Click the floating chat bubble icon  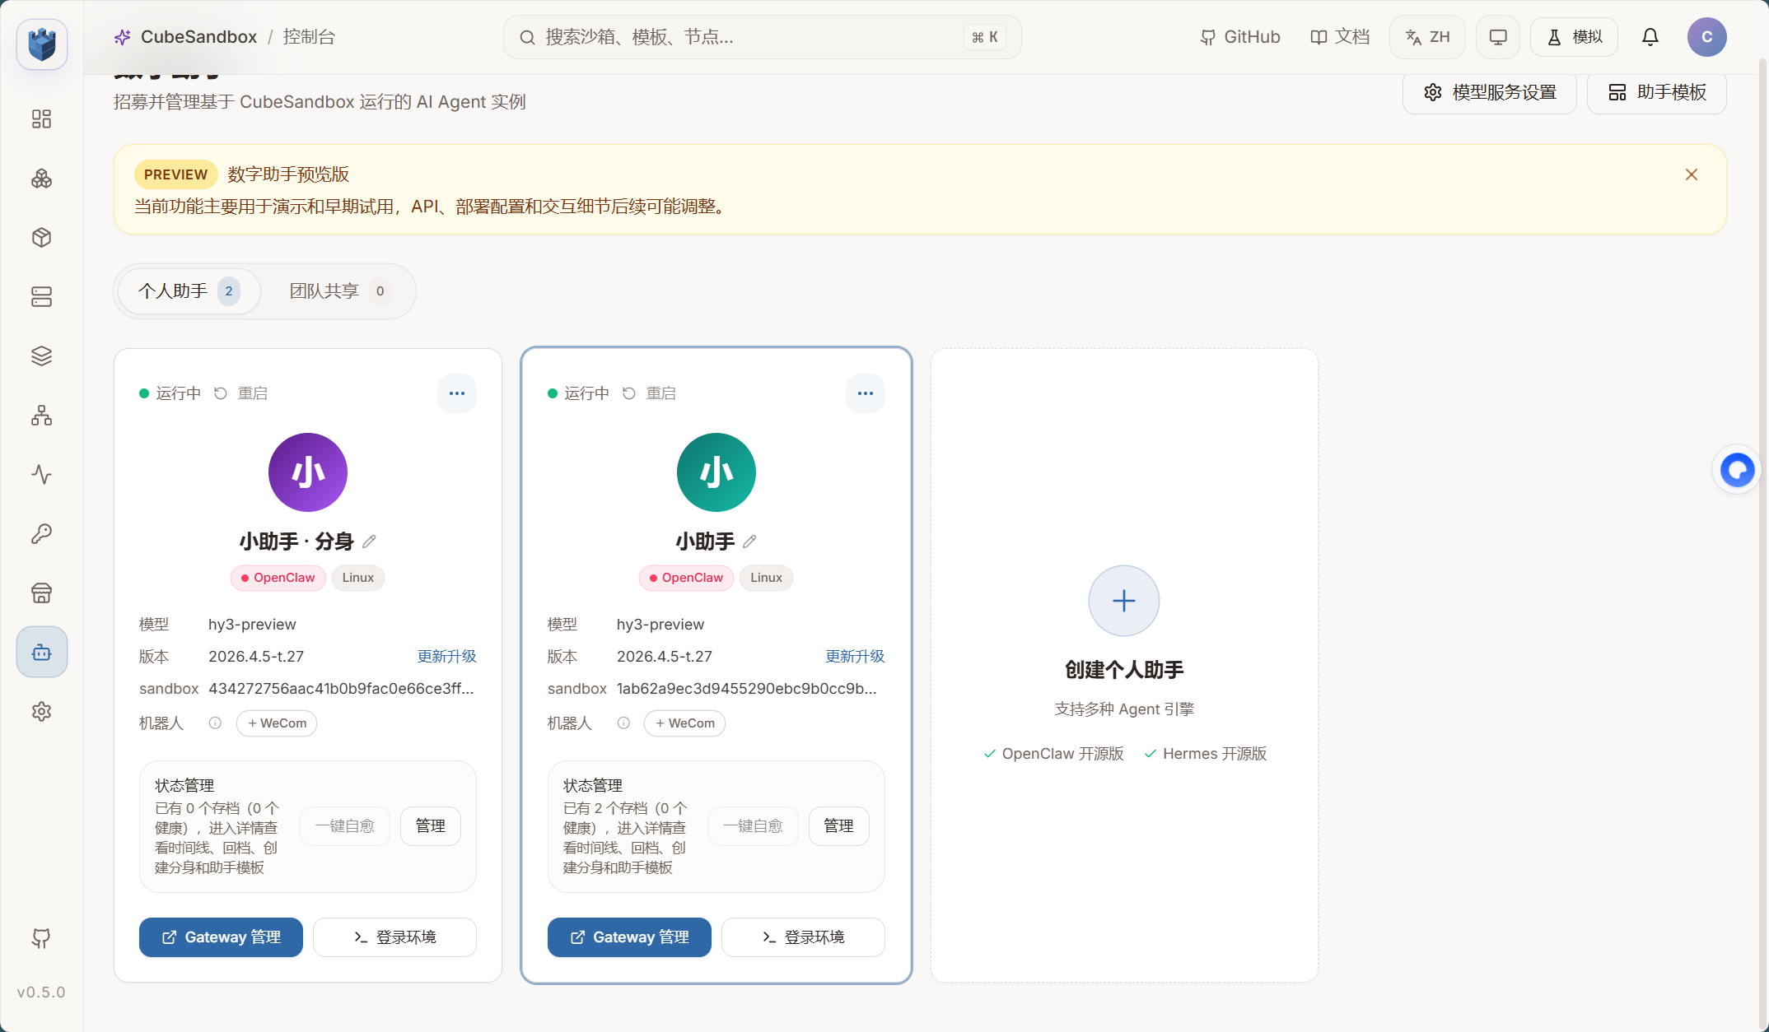click(1738, 470)
